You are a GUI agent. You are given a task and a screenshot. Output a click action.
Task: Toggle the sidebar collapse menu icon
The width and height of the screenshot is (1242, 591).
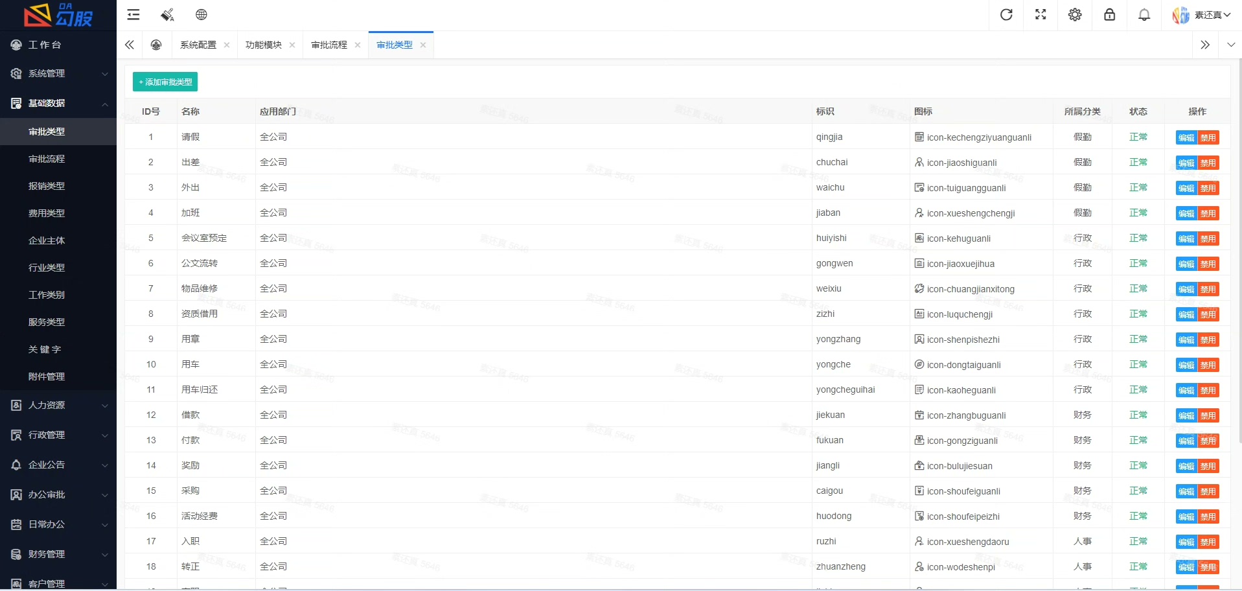click(133, 15)
